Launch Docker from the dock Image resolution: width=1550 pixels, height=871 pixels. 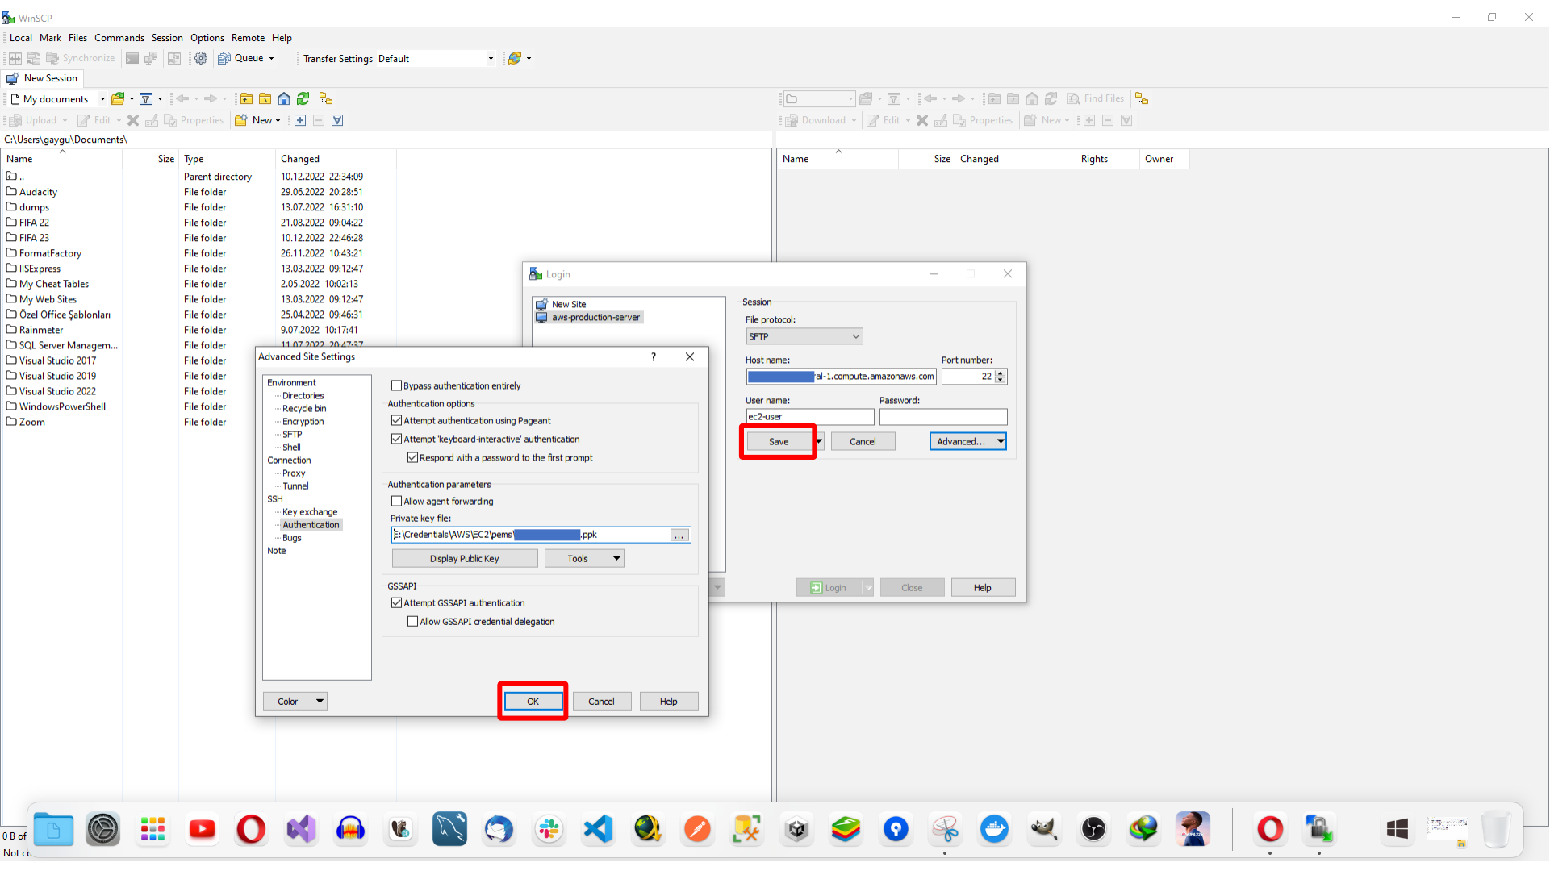click(x=994, y=829)
